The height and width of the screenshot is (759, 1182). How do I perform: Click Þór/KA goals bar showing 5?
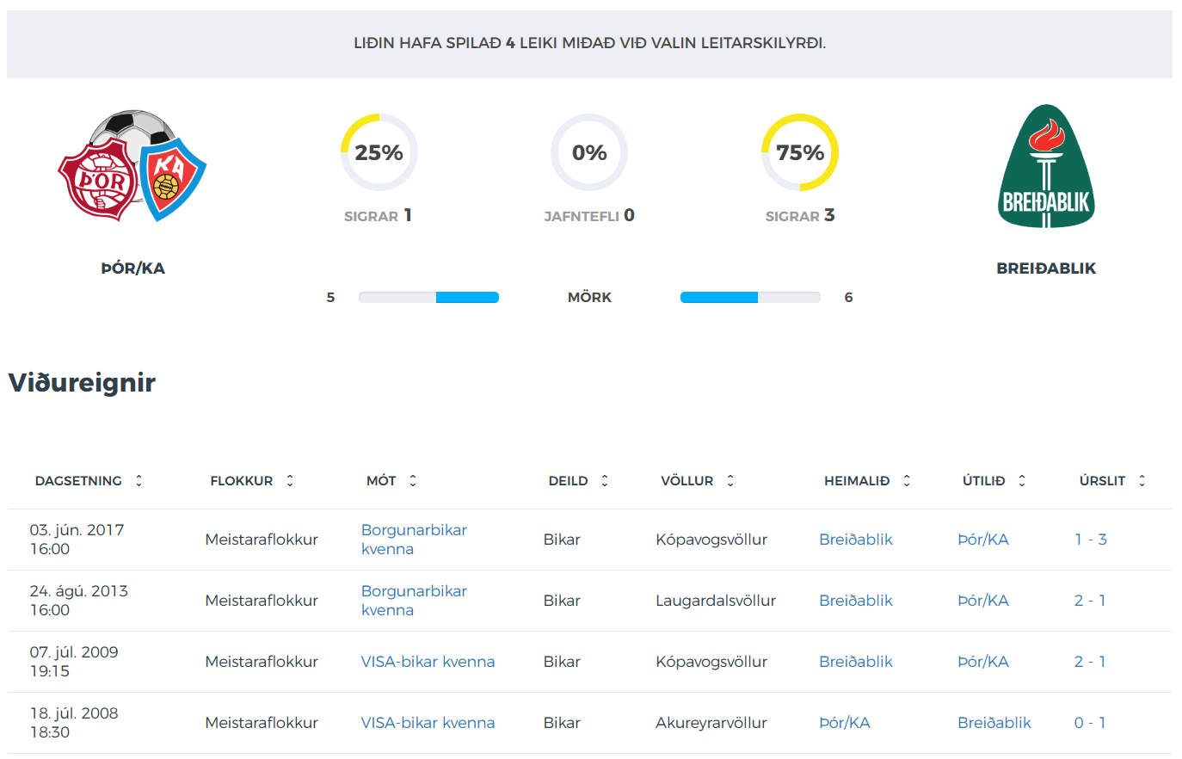pyautogui.click(x=428, y=298)
